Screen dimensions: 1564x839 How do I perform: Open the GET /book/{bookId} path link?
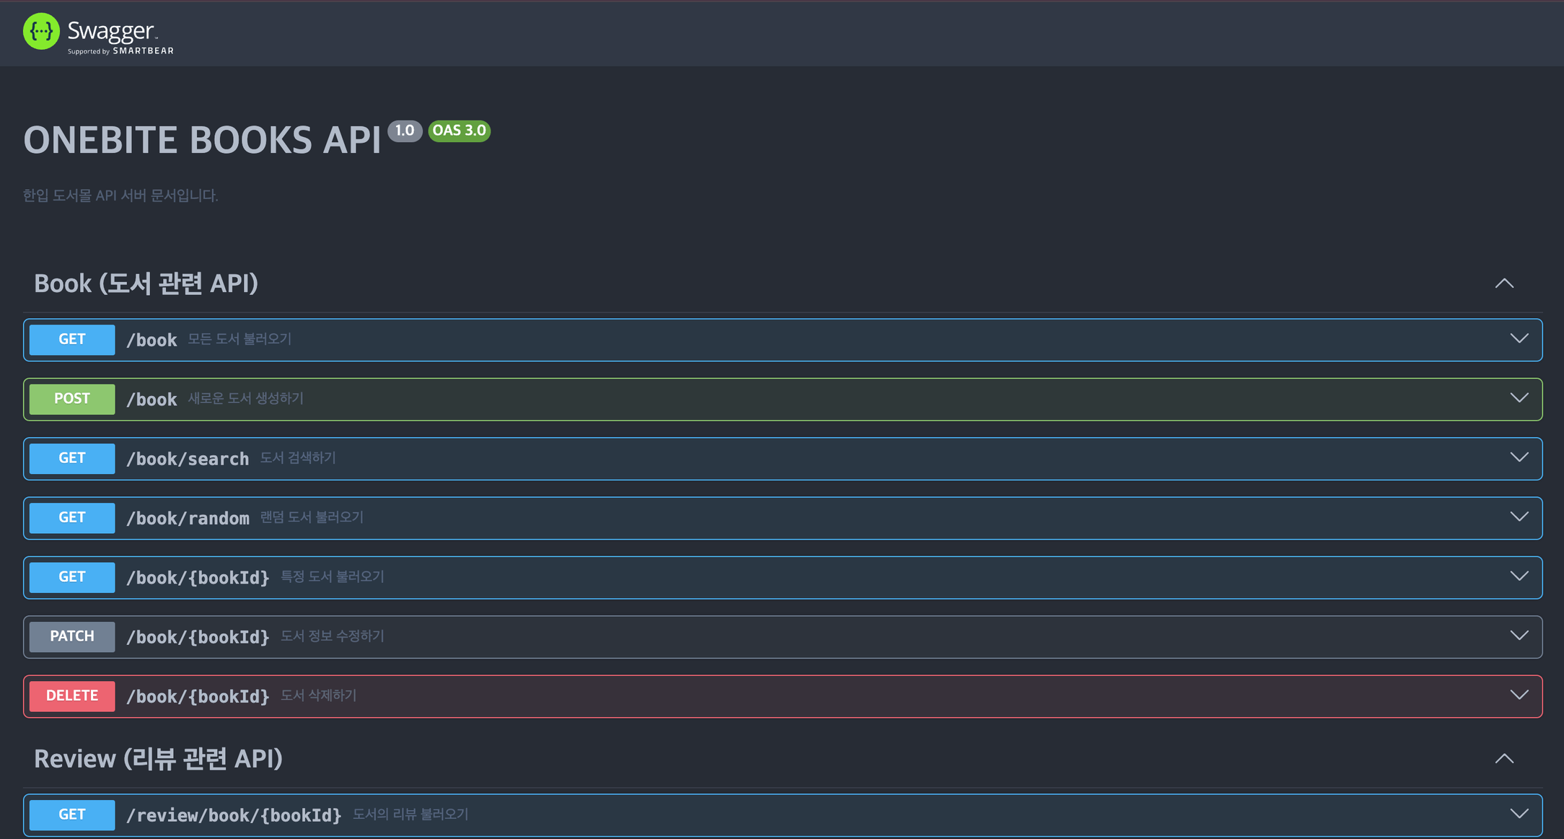198,578
